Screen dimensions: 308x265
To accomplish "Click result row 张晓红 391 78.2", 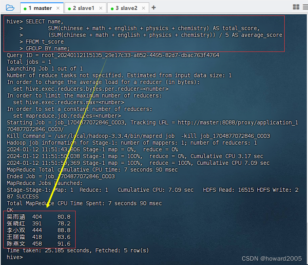I will 38,223.
